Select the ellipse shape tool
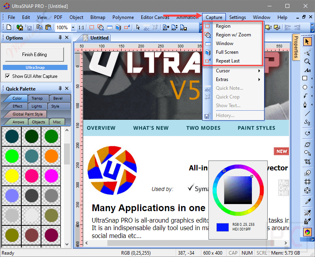This screenshot has width=315, height=257. (305, 87)
